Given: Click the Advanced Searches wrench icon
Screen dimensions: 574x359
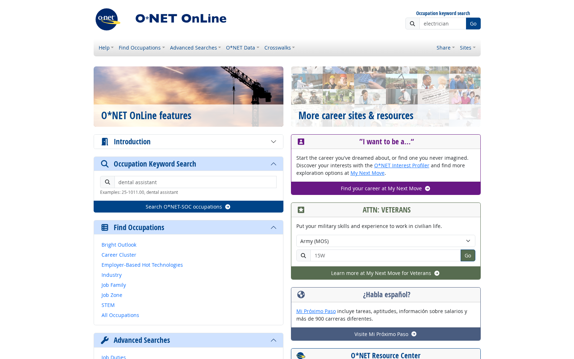Looking at the screenshot, I should (105, 340).
